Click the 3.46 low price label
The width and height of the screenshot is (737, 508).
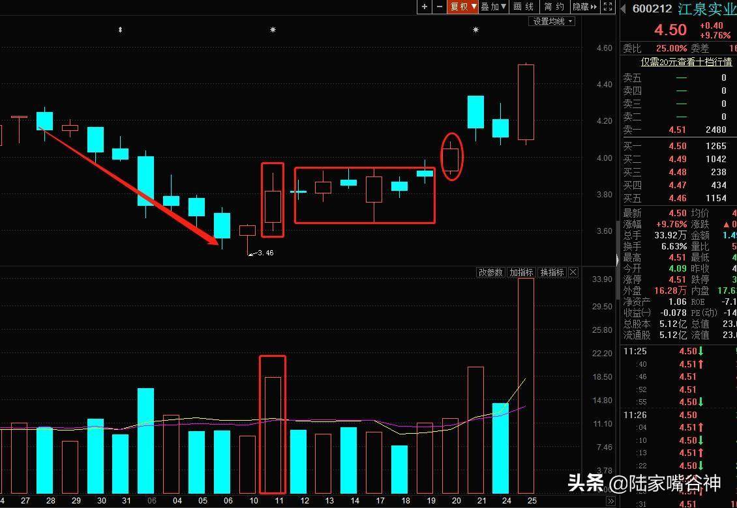pyautogui.click(x=265, y=253)
